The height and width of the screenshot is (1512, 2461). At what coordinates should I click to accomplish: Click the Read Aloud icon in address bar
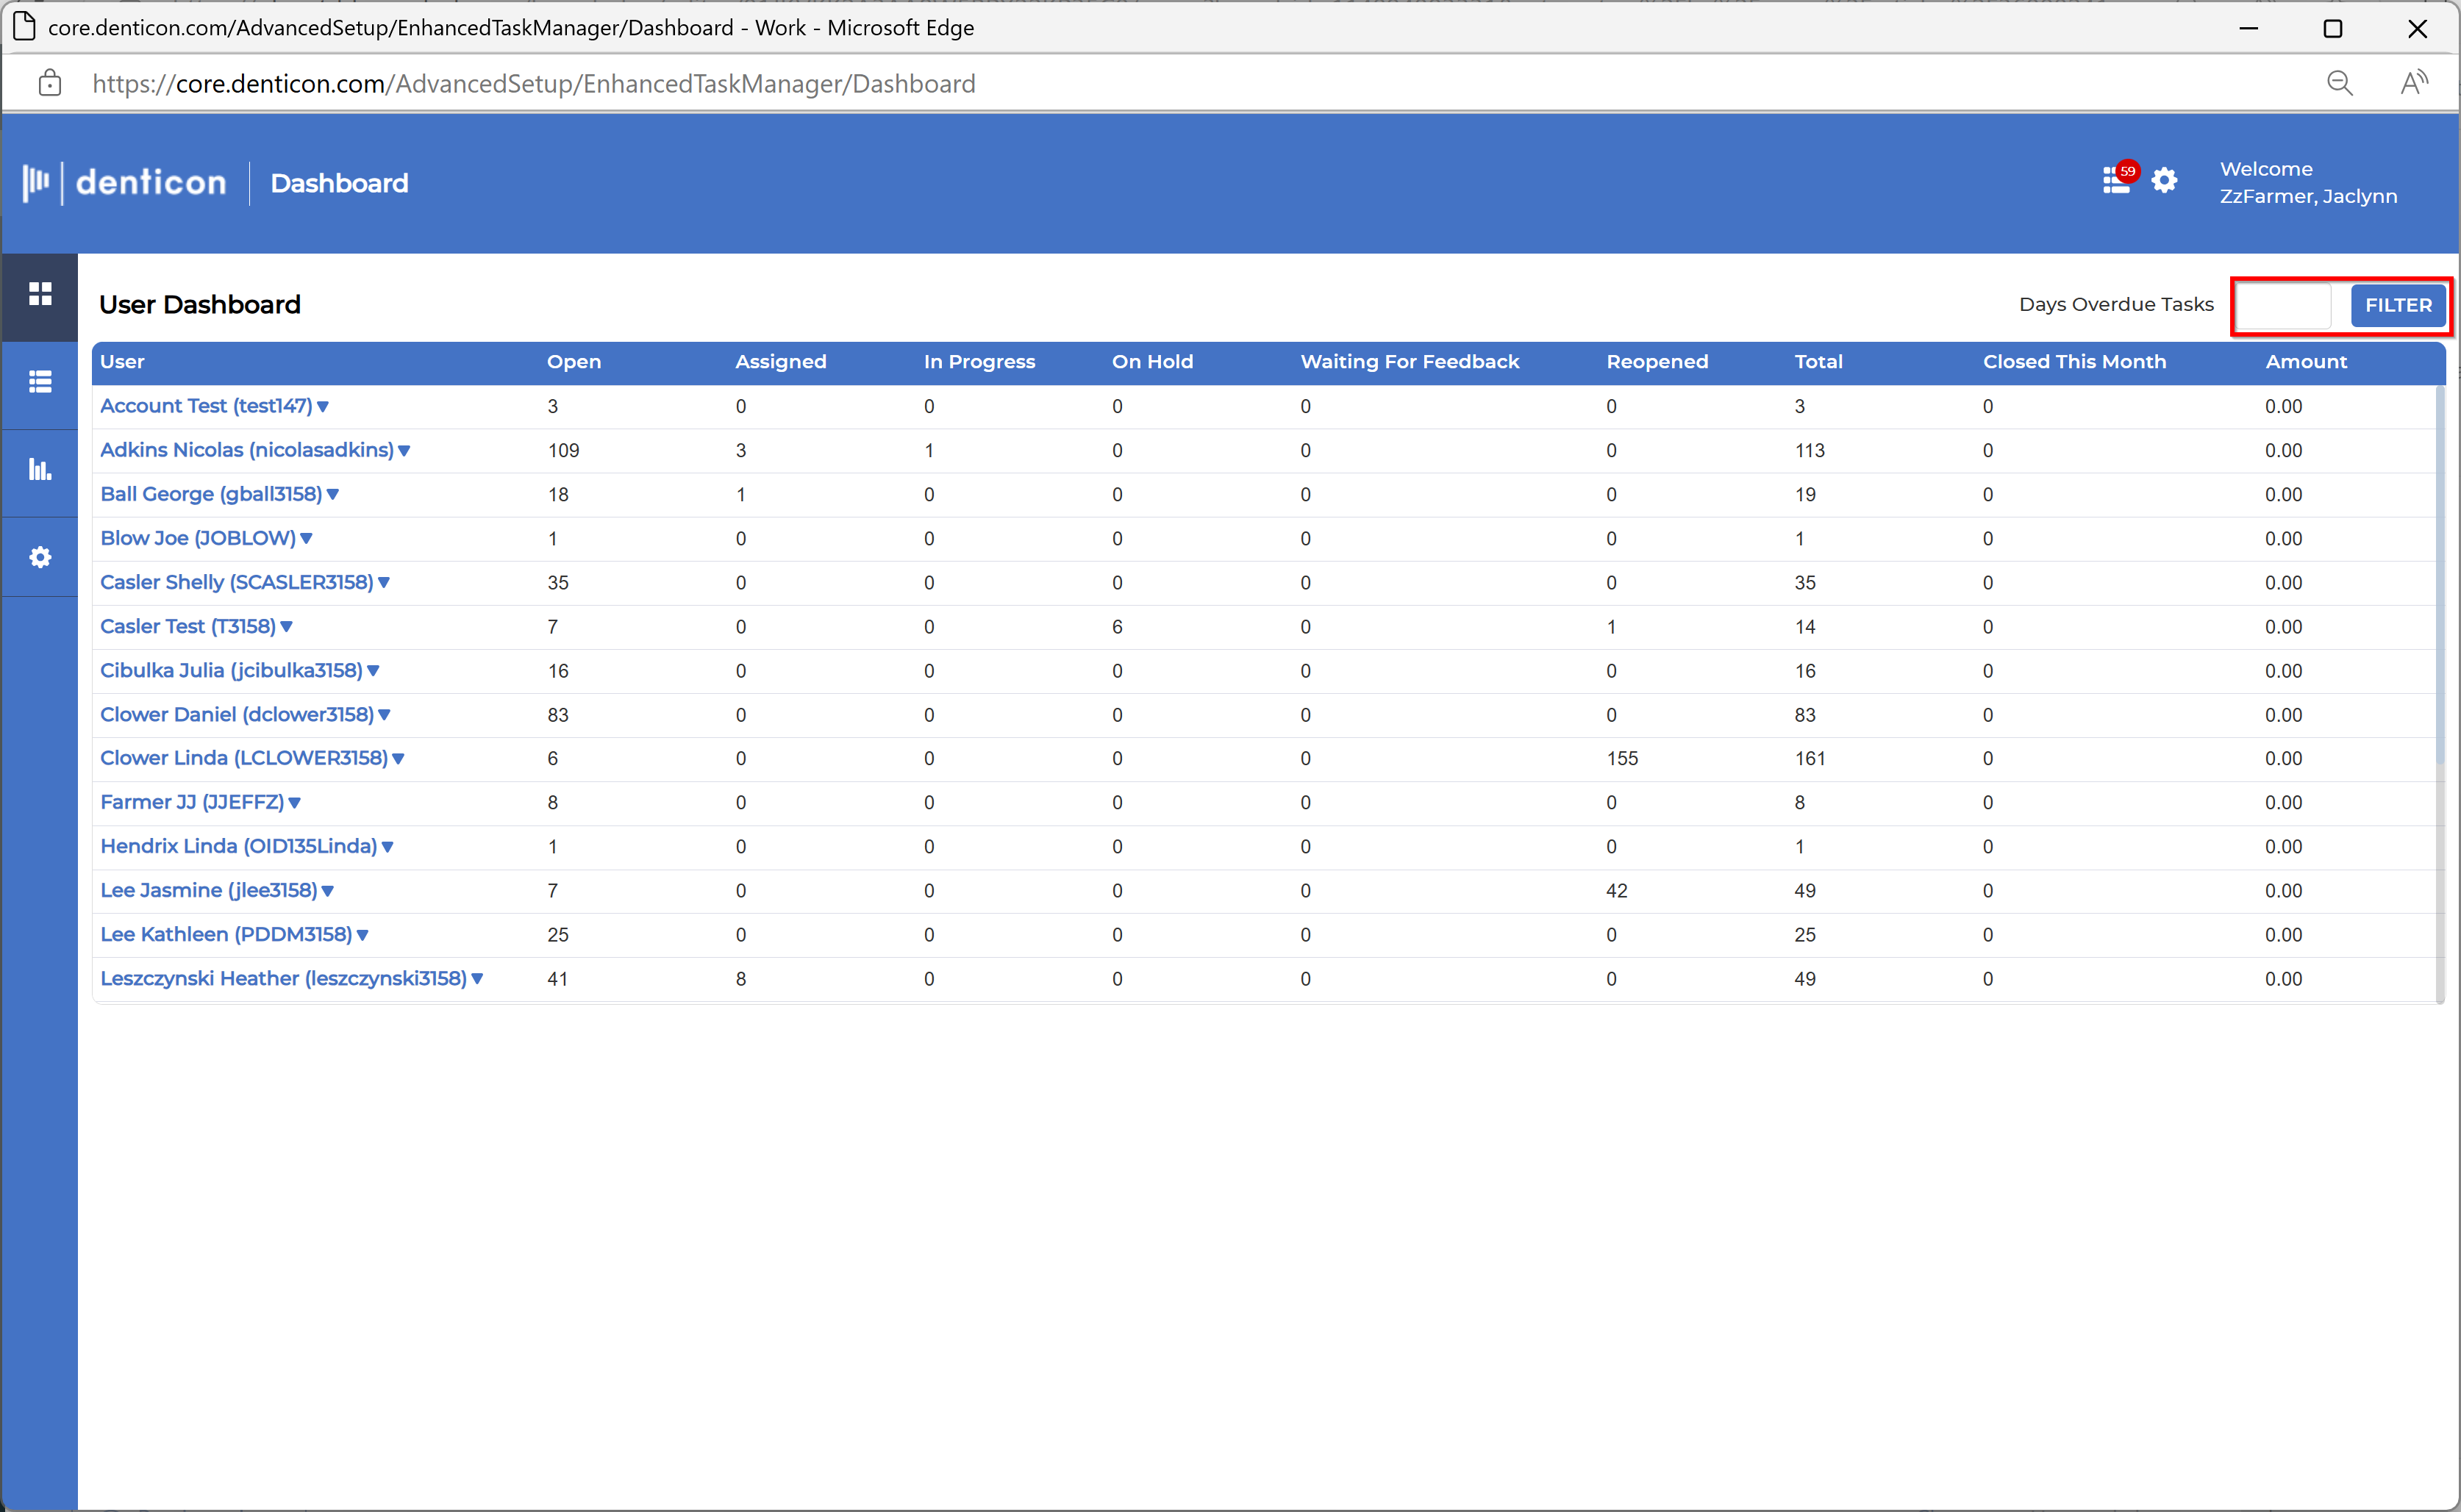pos(2414,83)
